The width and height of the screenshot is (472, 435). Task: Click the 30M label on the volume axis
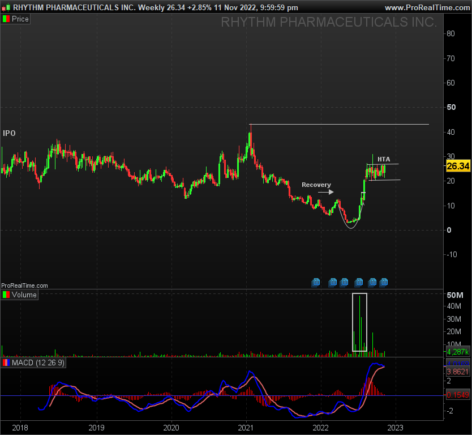click(454, 319)
